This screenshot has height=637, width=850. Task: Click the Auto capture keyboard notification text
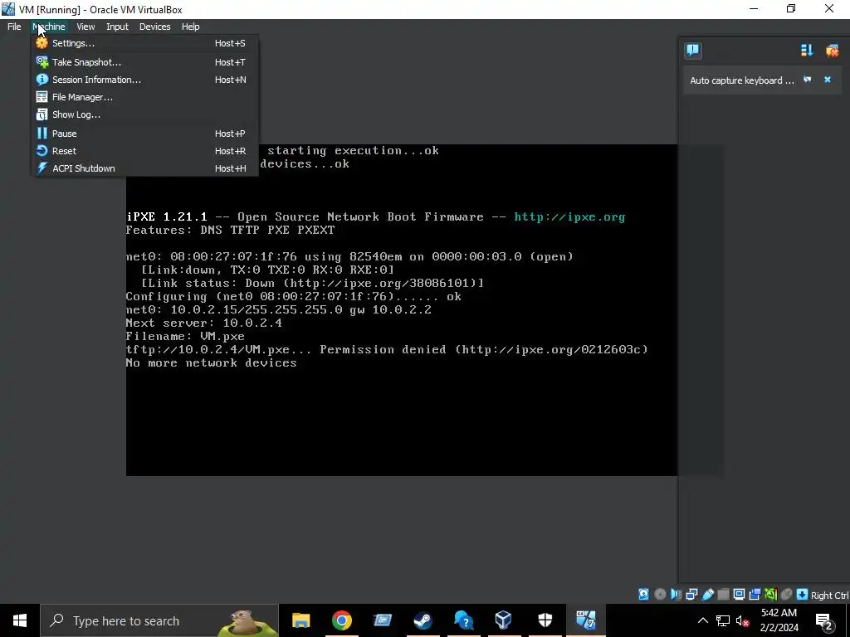tap(741, 80)
